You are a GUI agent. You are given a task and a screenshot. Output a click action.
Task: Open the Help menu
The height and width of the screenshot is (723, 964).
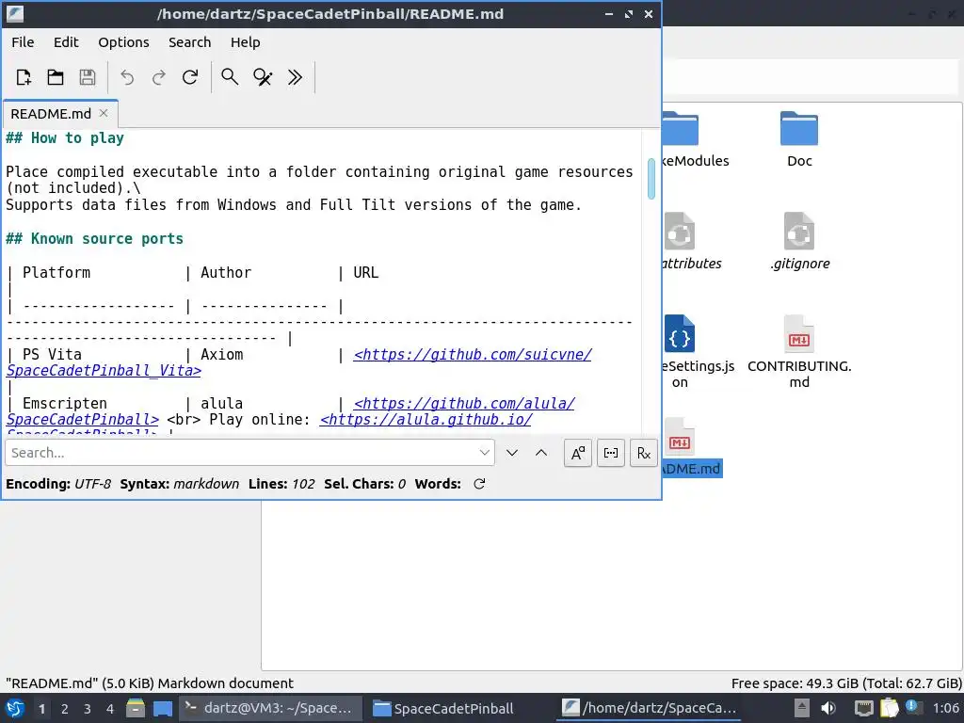[x=246, y=42]
